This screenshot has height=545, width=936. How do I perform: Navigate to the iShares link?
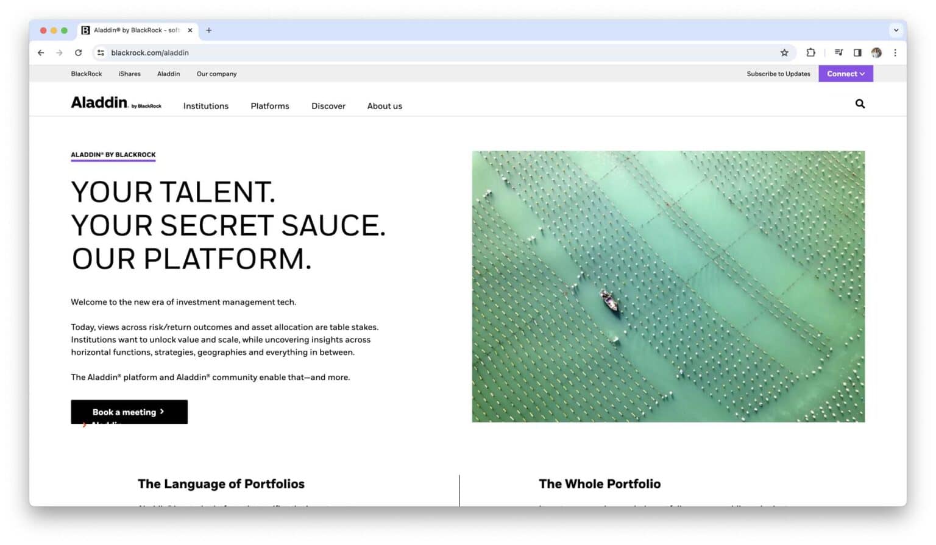click(x=129, y=73)
